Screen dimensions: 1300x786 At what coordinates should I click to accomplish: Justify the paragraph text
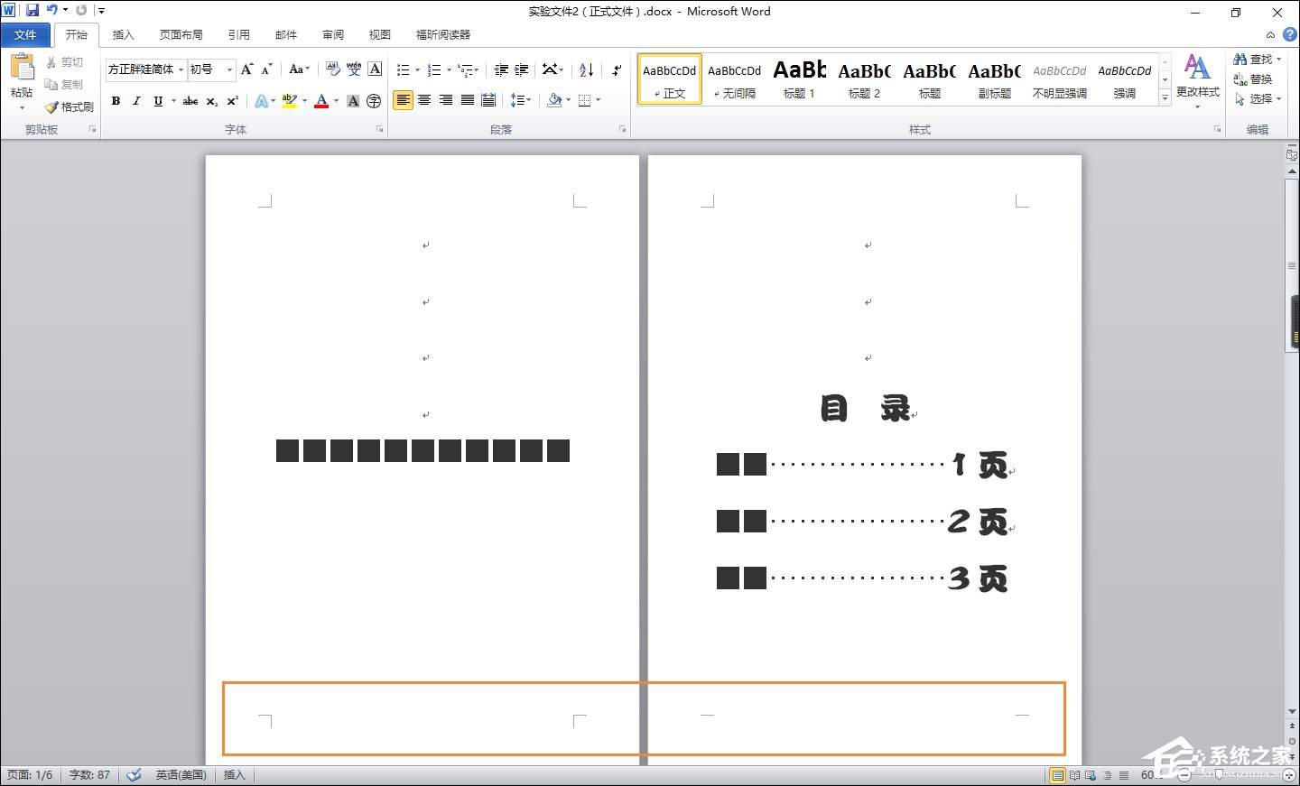click(x=468, y=100)
